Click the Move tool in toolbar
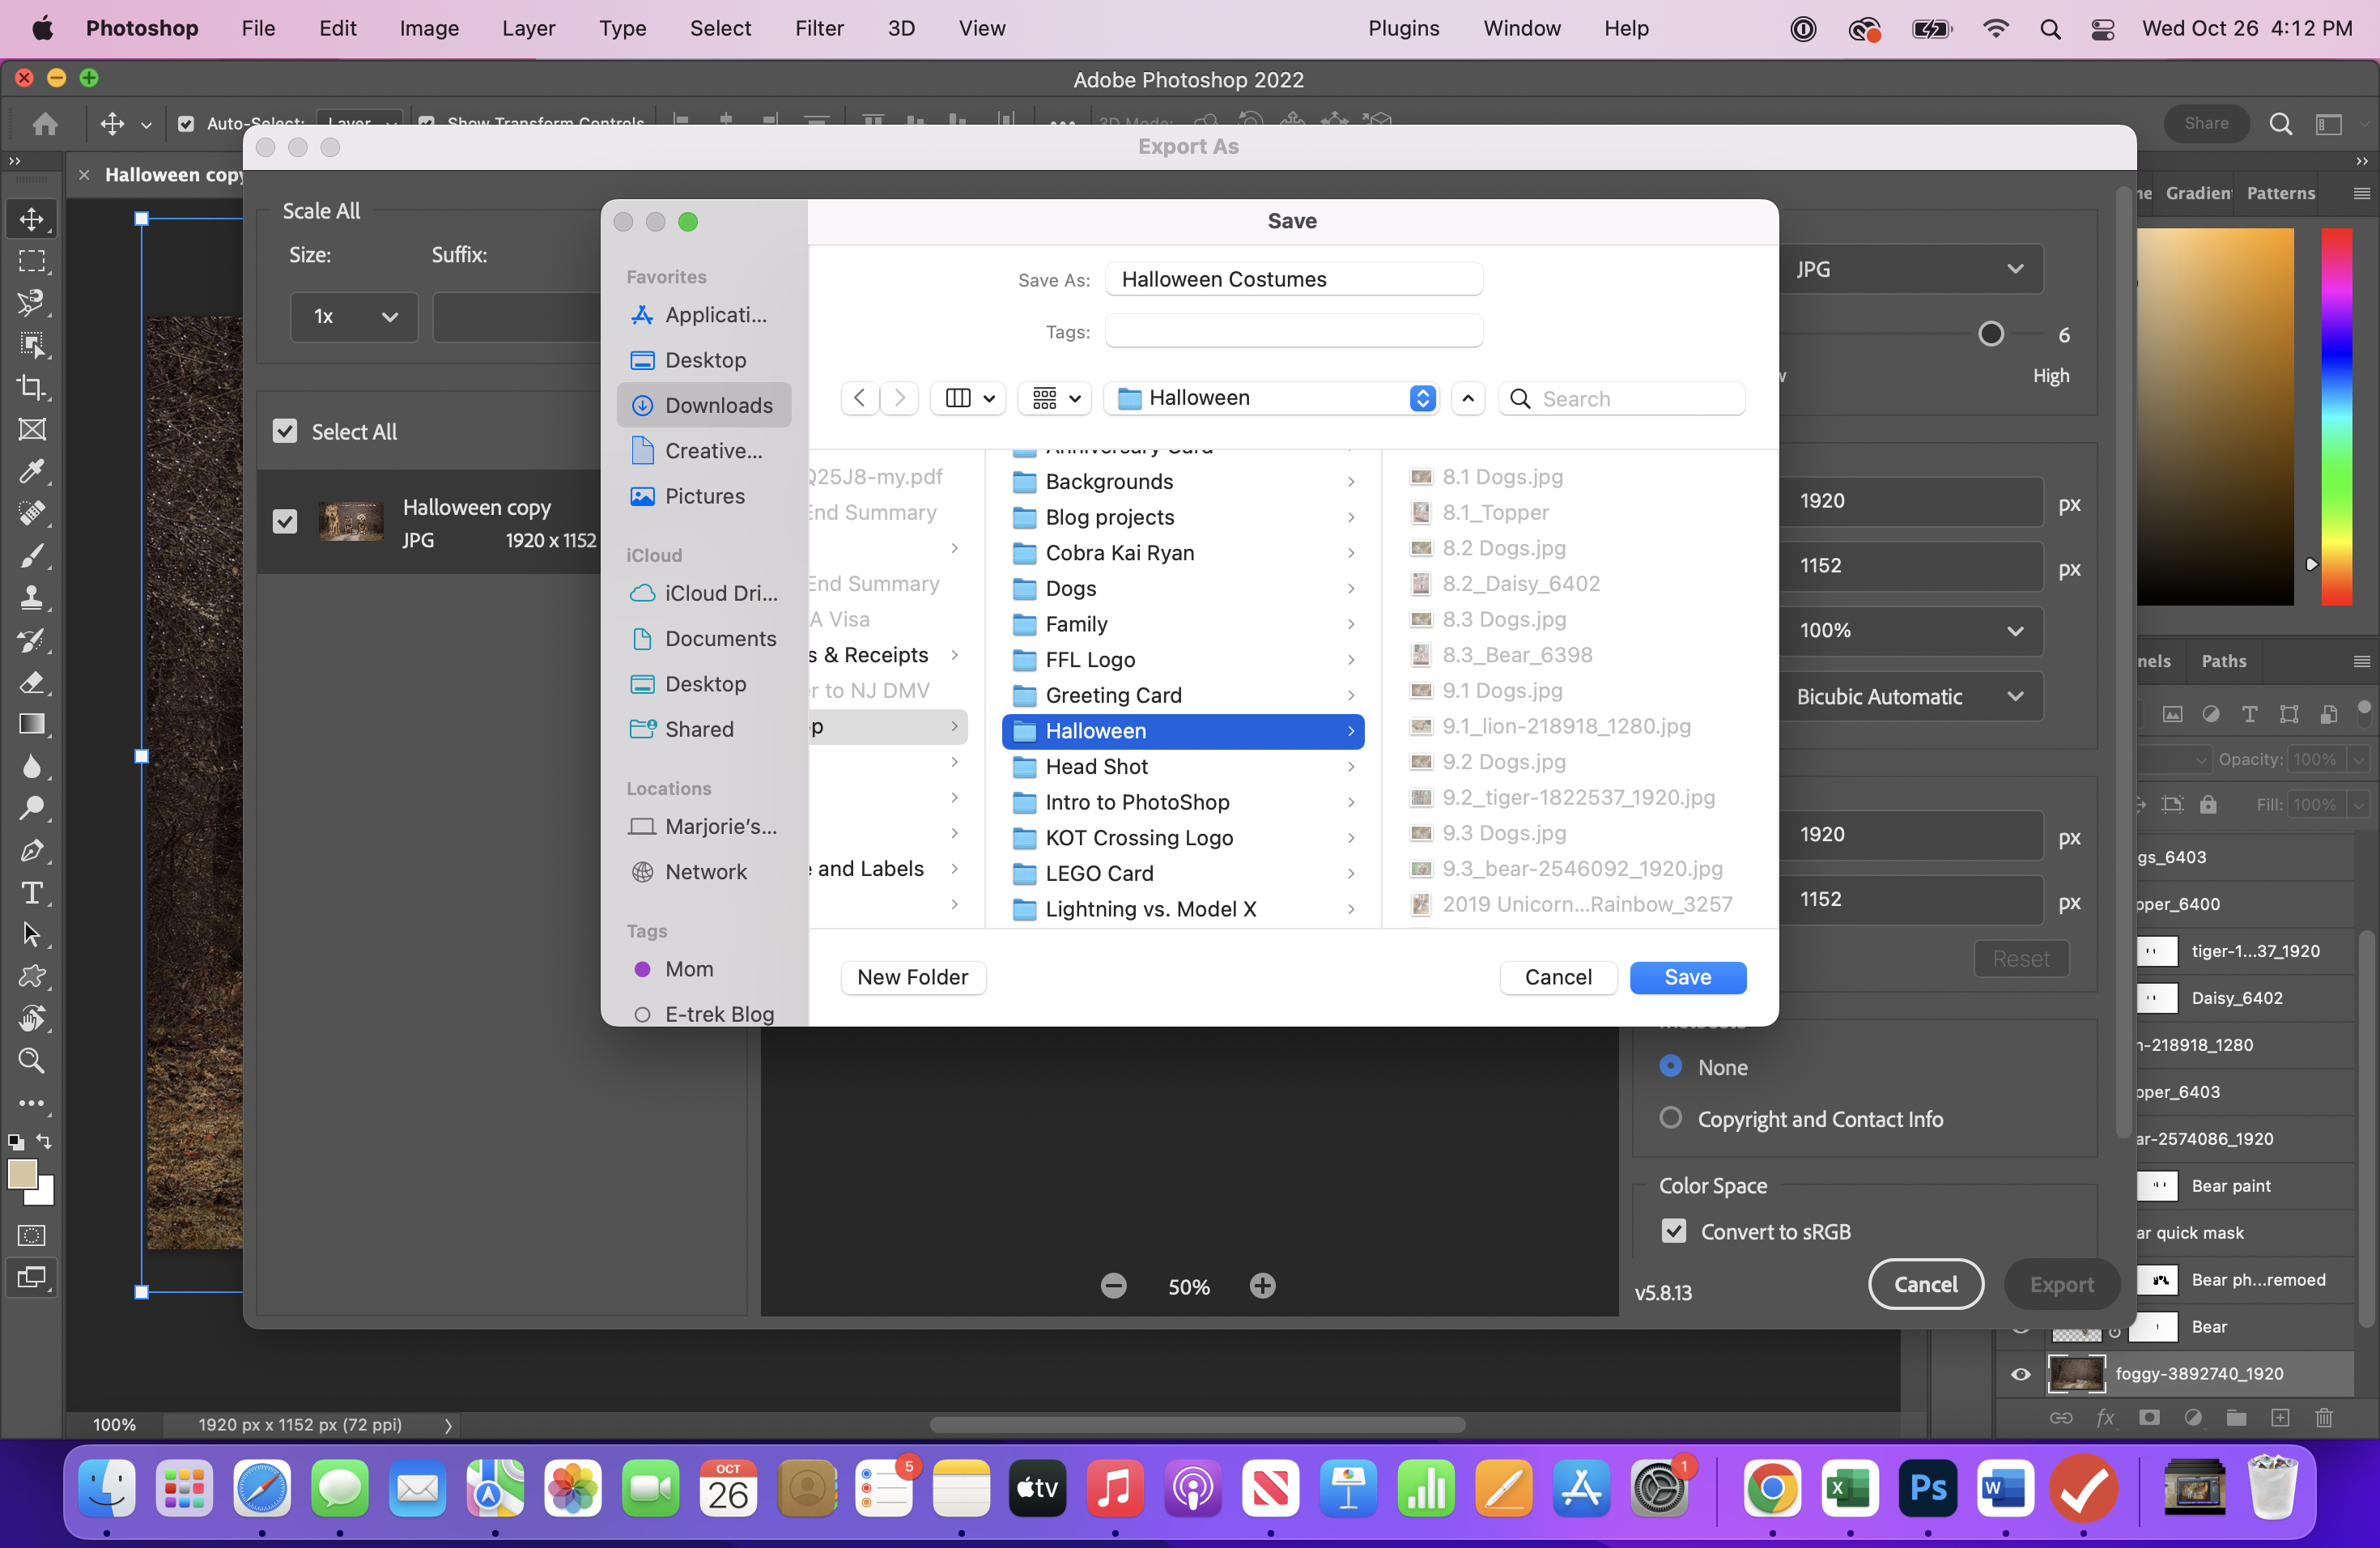The width and height of the screenshot is (2380, 1548). 32,219
